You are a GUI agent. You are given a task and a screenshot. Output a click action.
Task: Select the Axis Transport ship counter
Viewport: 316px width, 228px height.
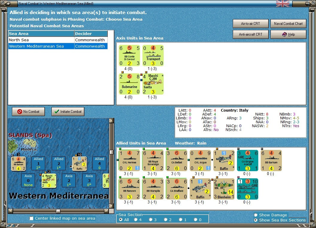pos(153,56)
